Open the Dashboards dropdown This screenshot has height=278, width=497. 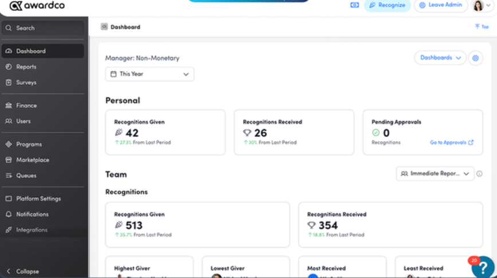440,58
